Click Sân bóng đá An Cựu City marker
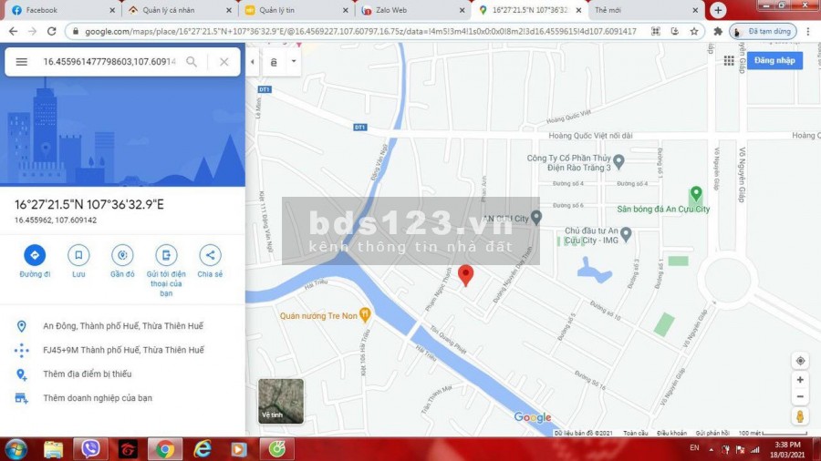The width and height of the screenshot is (821, 461). tap(696, 194)
